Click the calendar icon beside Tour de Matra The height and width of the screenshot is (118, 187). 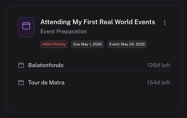click(21, 82)
